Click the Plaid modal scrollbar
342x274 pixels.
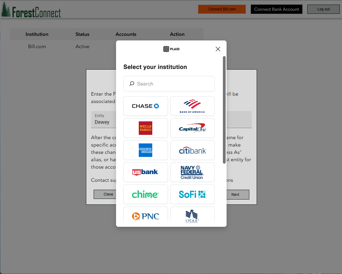(x=224, y=110)
